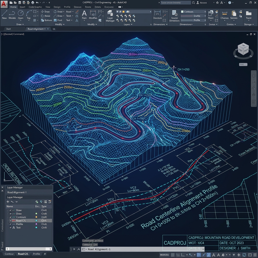
Task: Click the Layer Manager horizontal scrollbar
Action: pos(29,249)
